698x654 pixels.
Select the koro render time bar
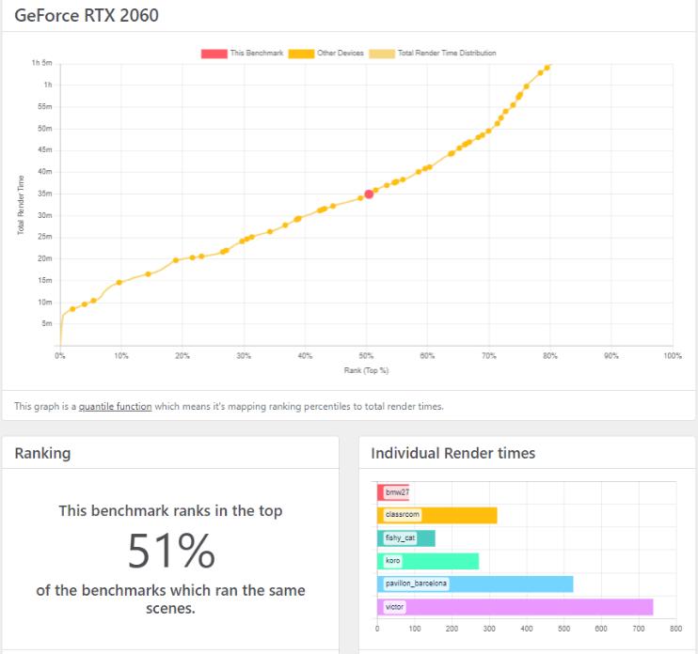(x=428, y=561)
